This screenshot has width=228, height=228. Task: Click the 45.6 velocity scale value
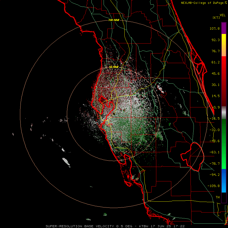click(x=216, y=73)
